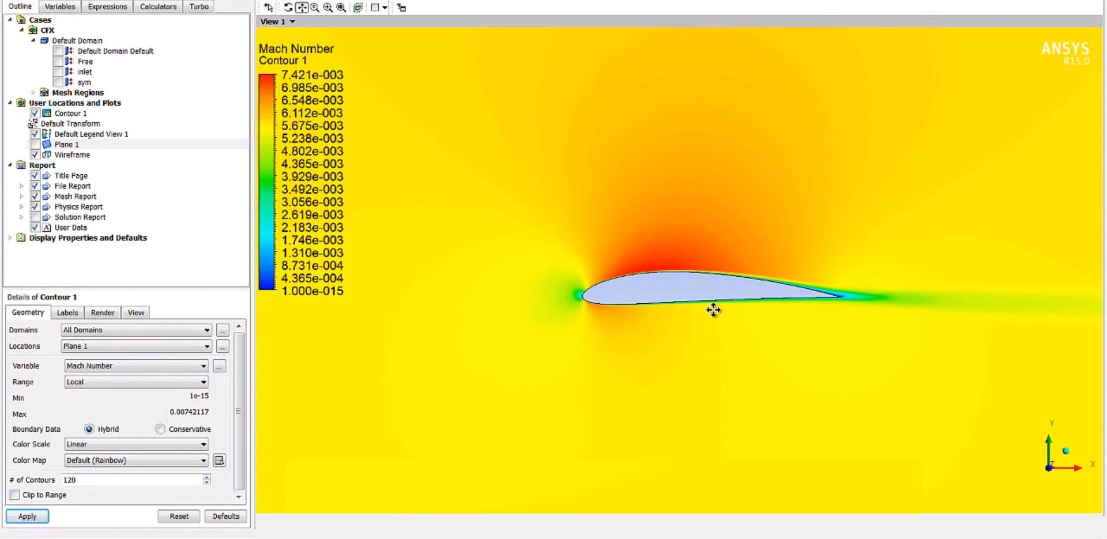Viewport: 1107px width, 539px height.
Task: Open the Color Scale dropdown
Action: [137, 444]
